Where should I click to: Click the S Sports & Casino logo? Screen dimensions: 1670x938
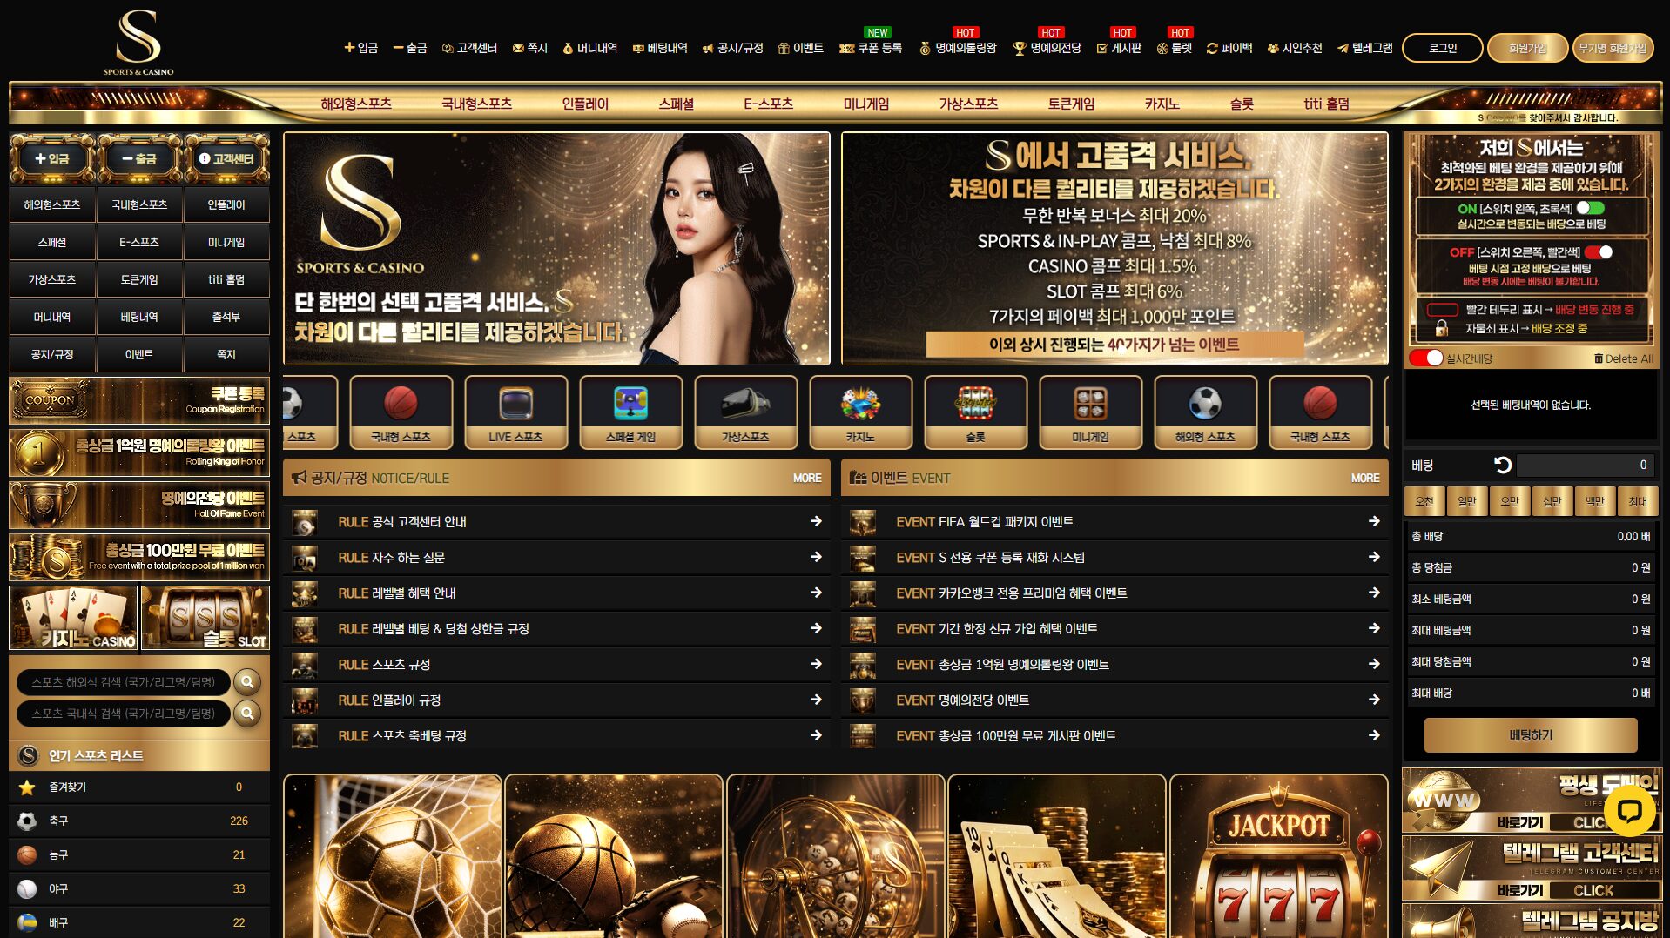[x=138, y=42]
